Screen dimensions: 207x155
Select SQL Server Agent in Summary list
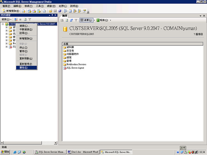pos(74,68)
